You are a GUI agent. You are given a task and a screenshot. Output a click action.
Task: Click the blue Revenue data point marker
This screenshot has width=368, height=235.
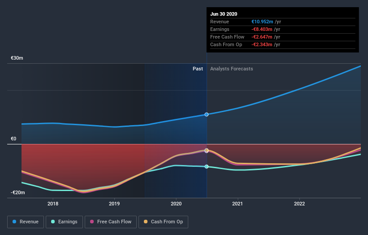207,114
